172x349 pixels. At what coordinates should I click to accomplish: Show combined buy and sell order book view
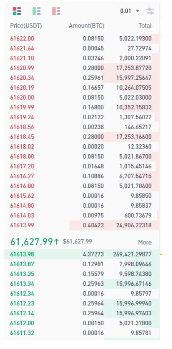point(17,11)
